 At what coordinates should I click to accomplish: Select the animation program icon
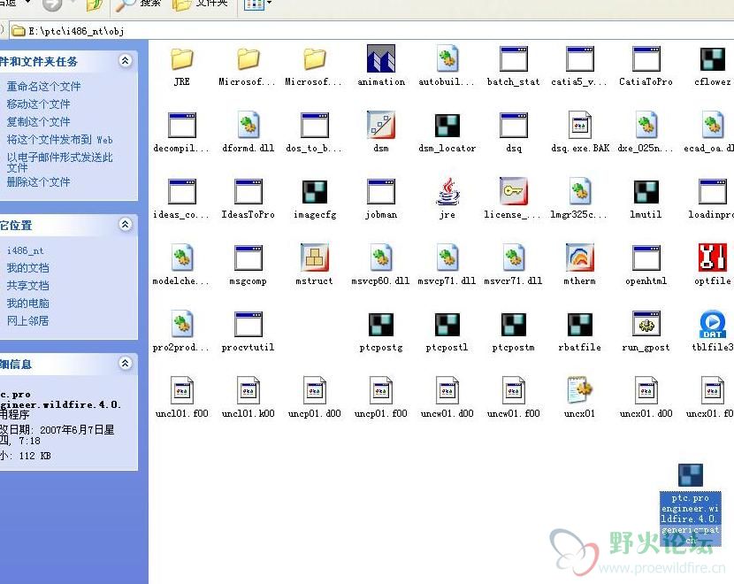click(x=381, y=58)
